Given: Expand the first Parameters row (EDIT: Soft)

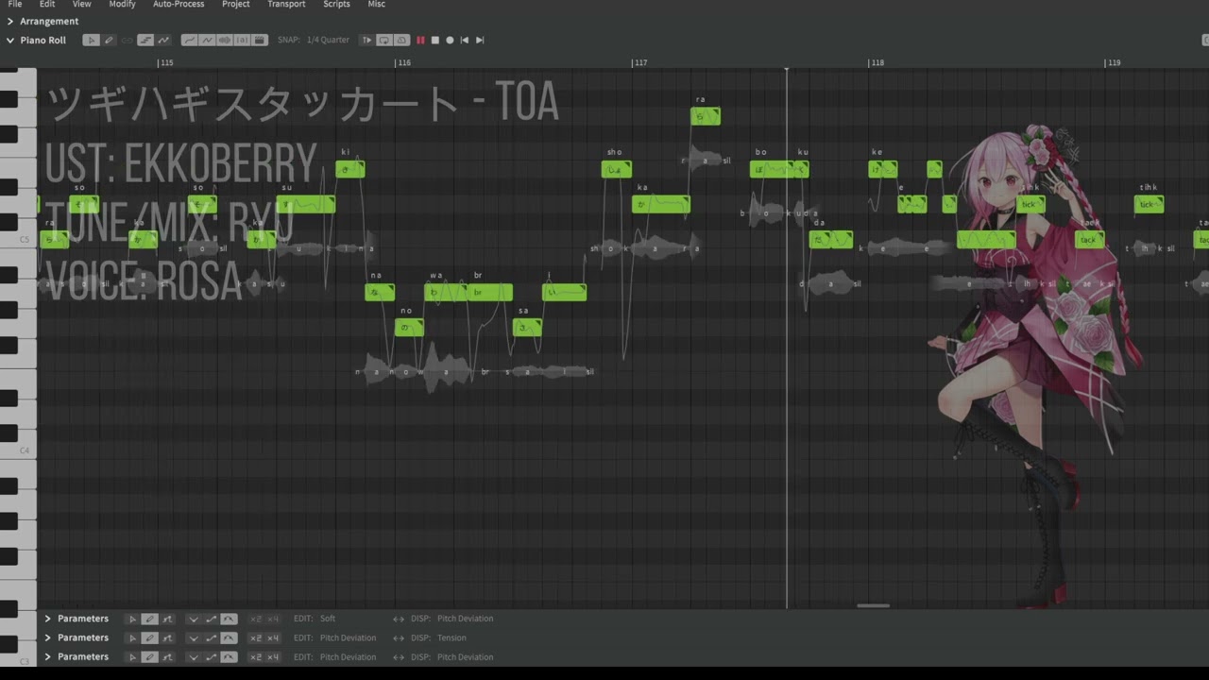Looking at the screenshot, I should pos(47,619).
